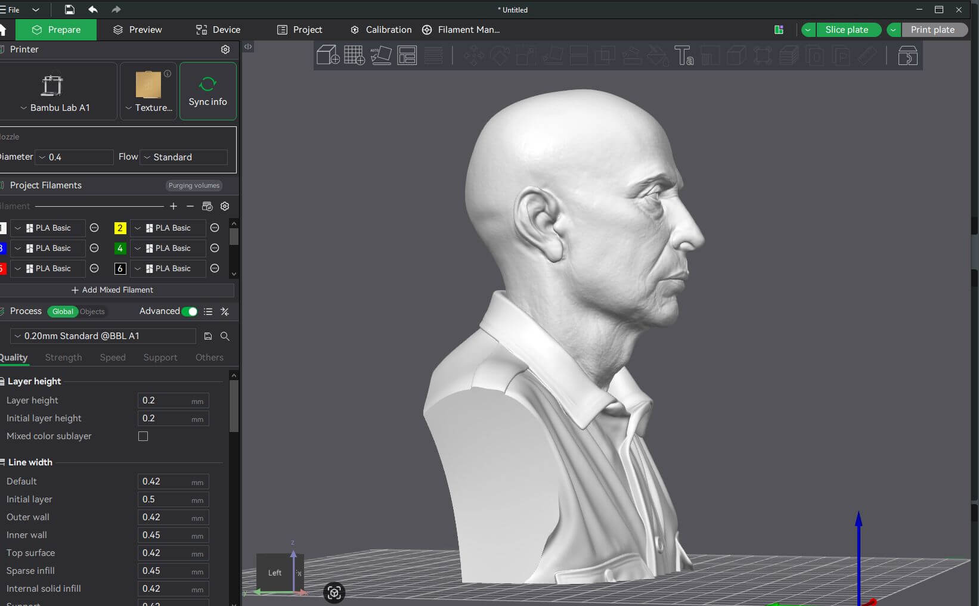
Task: Open Slice plate dropdown arrow
Action: (x=808, y=30)
